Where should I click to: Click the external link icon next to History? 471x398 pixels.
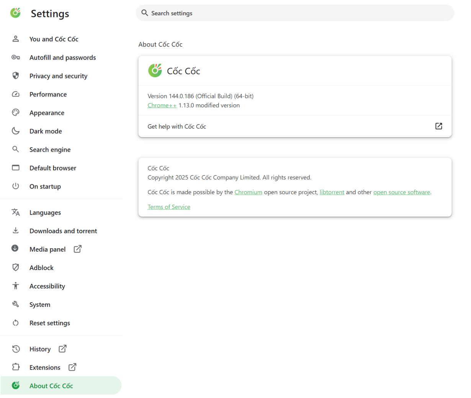click(x=63, y=349)
